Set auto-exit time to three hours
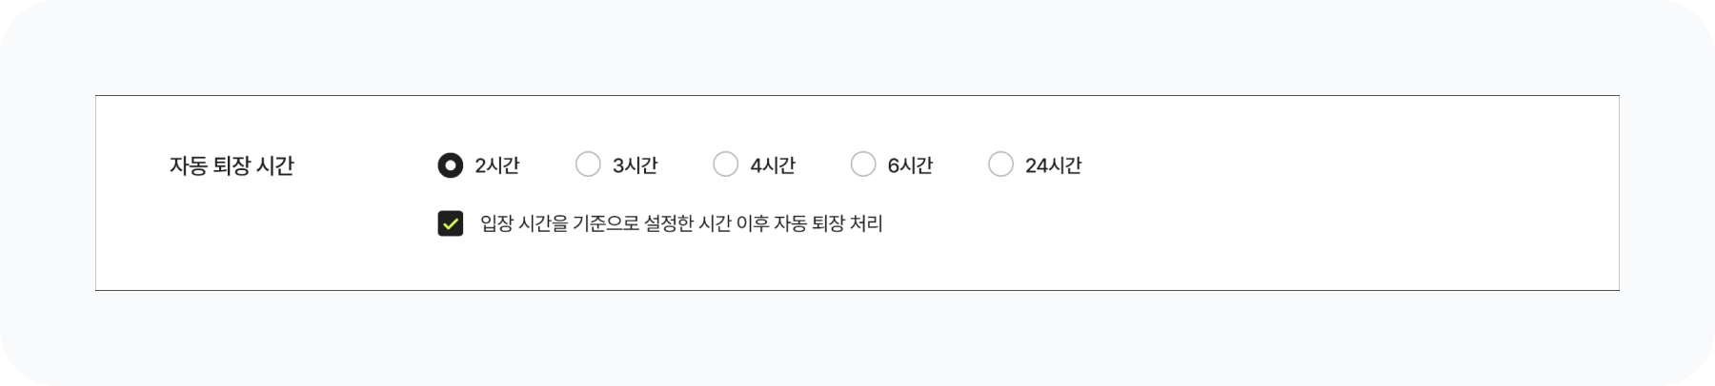 (588, 165)
